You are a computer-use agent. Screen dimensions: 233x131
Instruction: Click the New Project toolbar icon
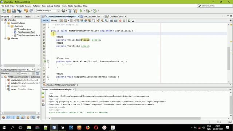9,11
